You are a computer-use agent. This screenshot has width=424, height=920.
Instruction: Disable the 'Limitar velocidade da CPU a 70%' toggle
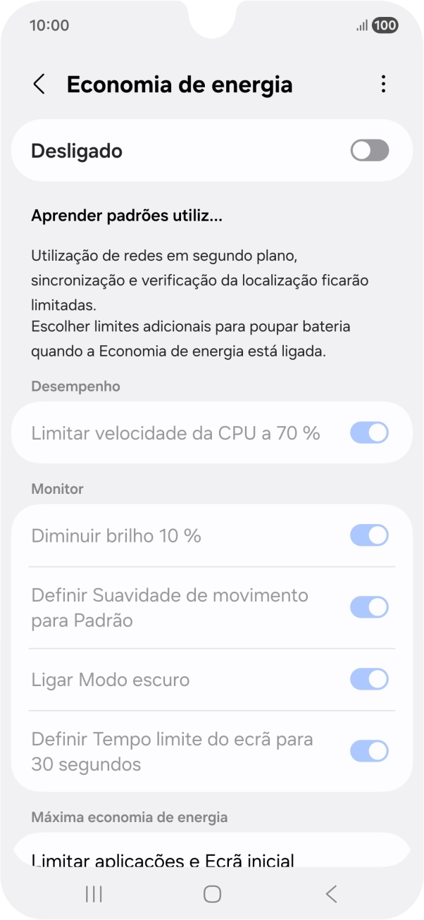(x=368, y=433)
